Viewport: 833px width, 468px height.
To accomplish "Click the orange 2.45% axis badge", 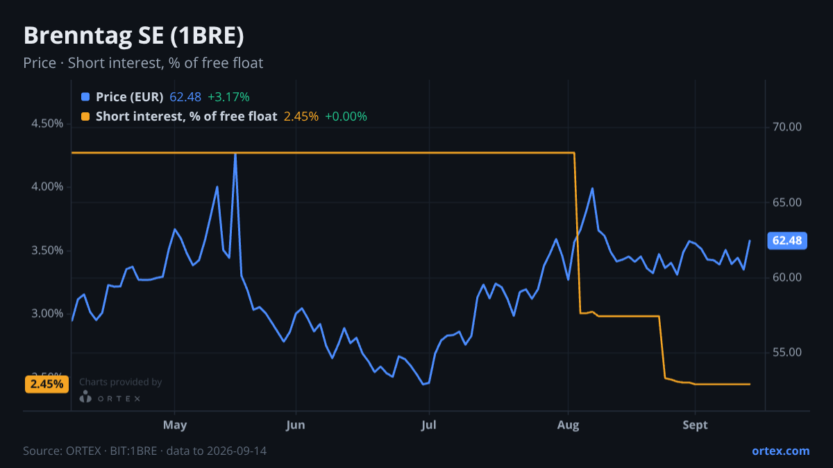I will point(47,383).
